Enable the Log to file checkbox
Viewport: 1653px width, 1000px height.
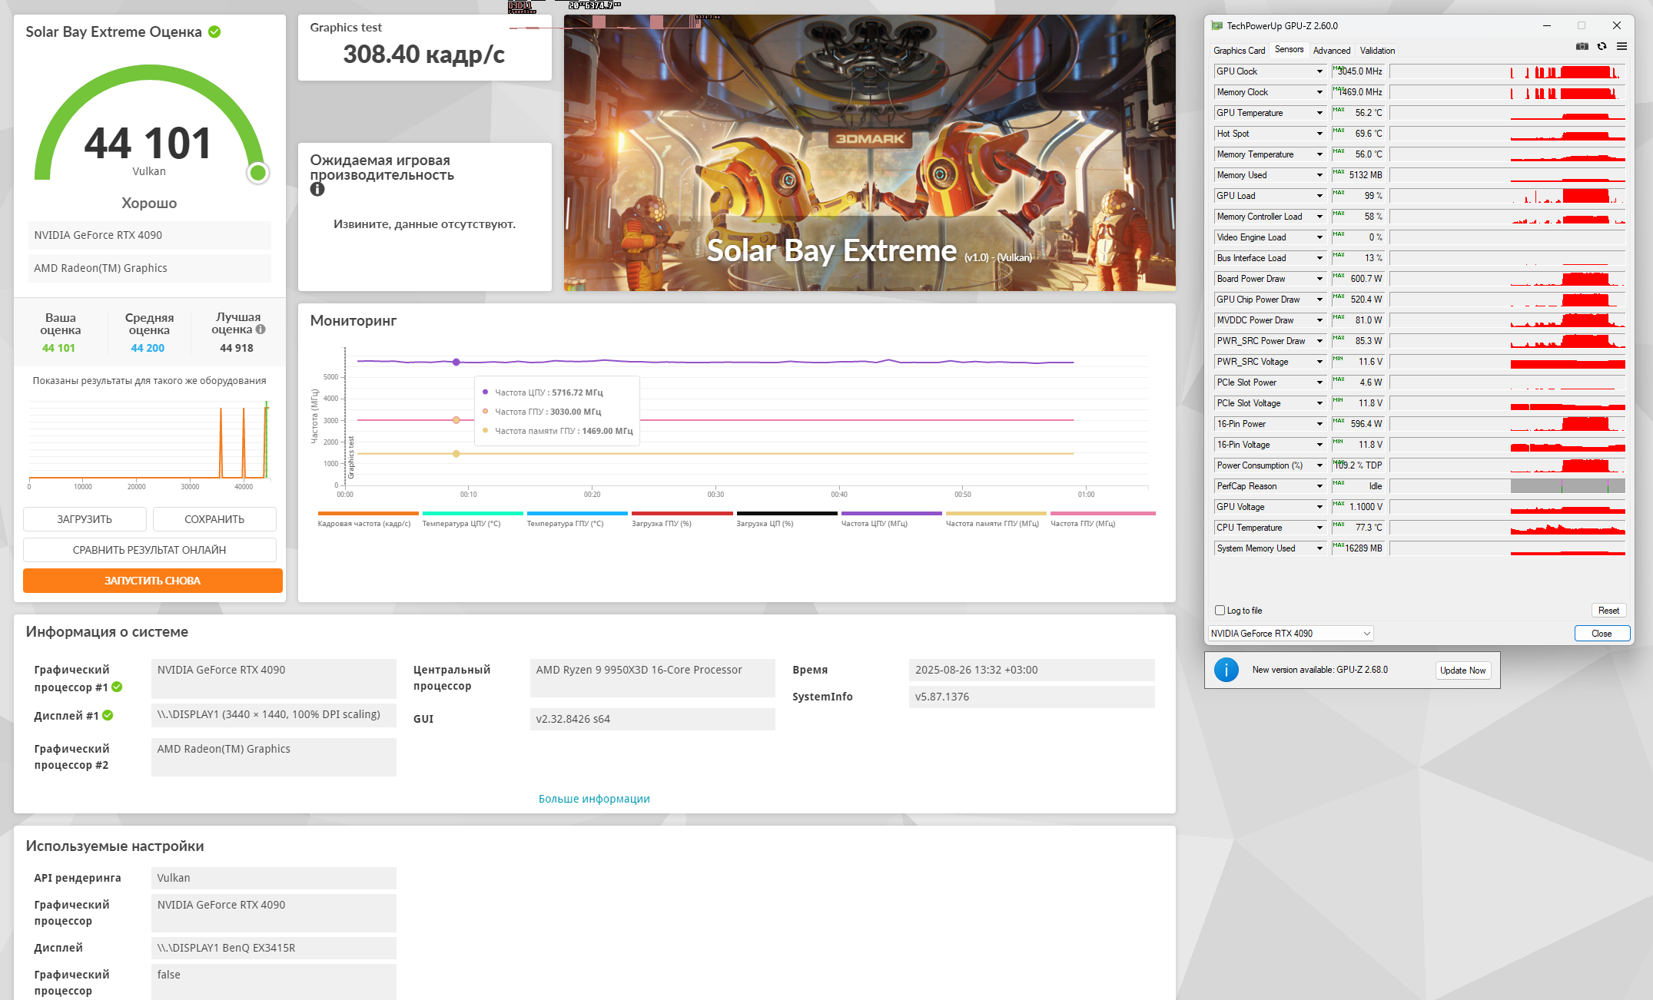point(1220,611)
